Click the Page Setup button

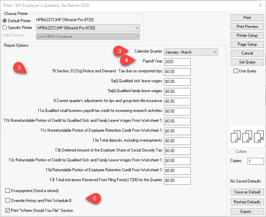[247, 44]
